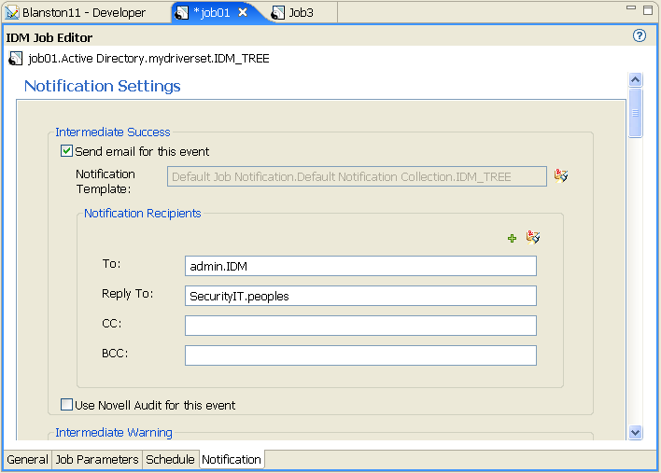Minimize the editor panel
The width and height of the screenshot is (661, 473).
click(x=627, y=8)
